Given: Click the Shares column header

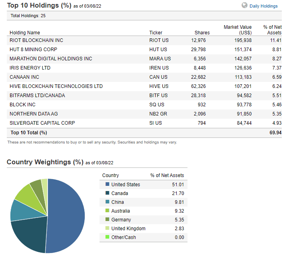Looking at the screenshot, I should pyautogui.click(x=202, y=33).
